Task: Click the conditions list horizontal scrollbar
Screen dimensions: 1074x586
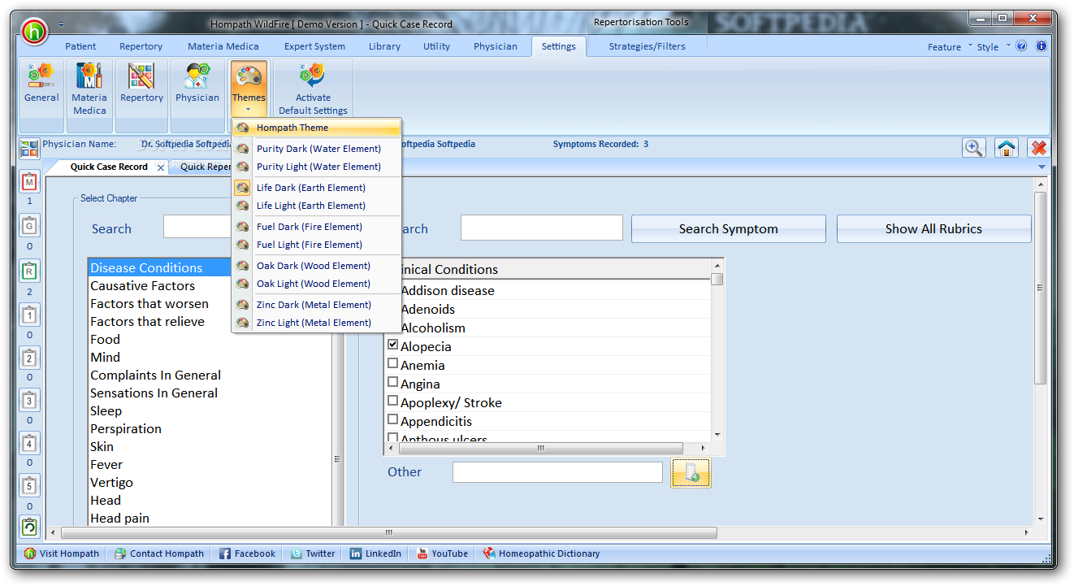Action: pos(541,448)
